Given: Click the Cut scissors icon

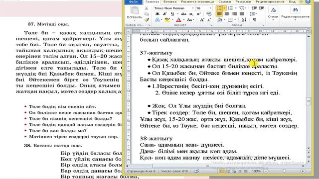Looking at the screenshot, I should (147, 8).
